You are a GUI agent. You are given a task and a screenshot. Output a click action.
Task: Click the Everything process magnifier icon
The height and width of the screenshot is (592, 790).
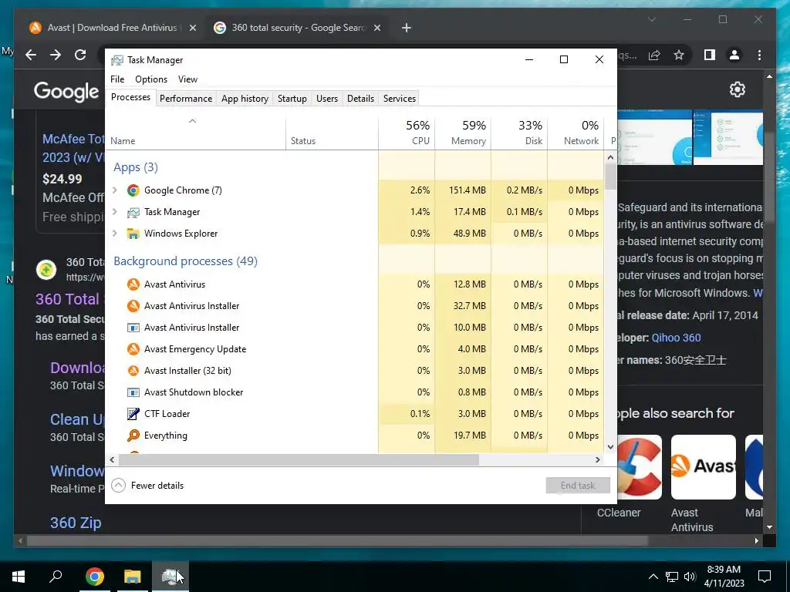[x=133, y=436]
